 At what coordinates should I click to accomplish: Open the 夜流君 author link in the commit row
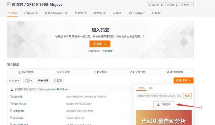pyautogui.click(x=19, y=89)
